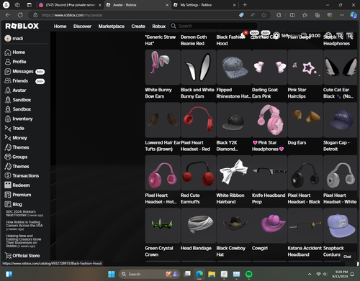Select Slogan Cap - Detroit
Image resolution: width=360 pixels, height=281 pixels.
point(341,120)
